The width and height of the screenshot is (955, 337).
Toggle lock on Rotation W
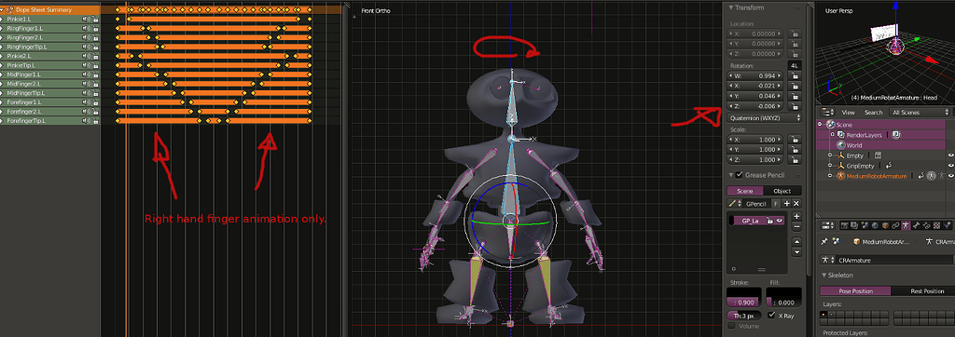[x=795, y=75]
